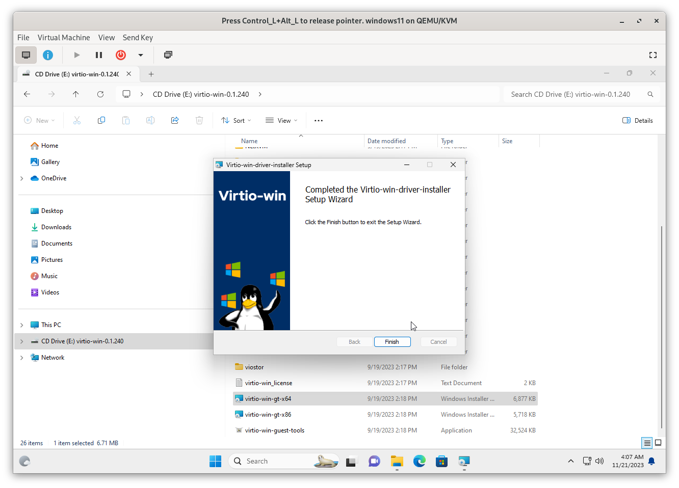Viewport: 679px width, 488px height.
Task: Open the 4:07 AM clock and date
Action: point(628,461)
